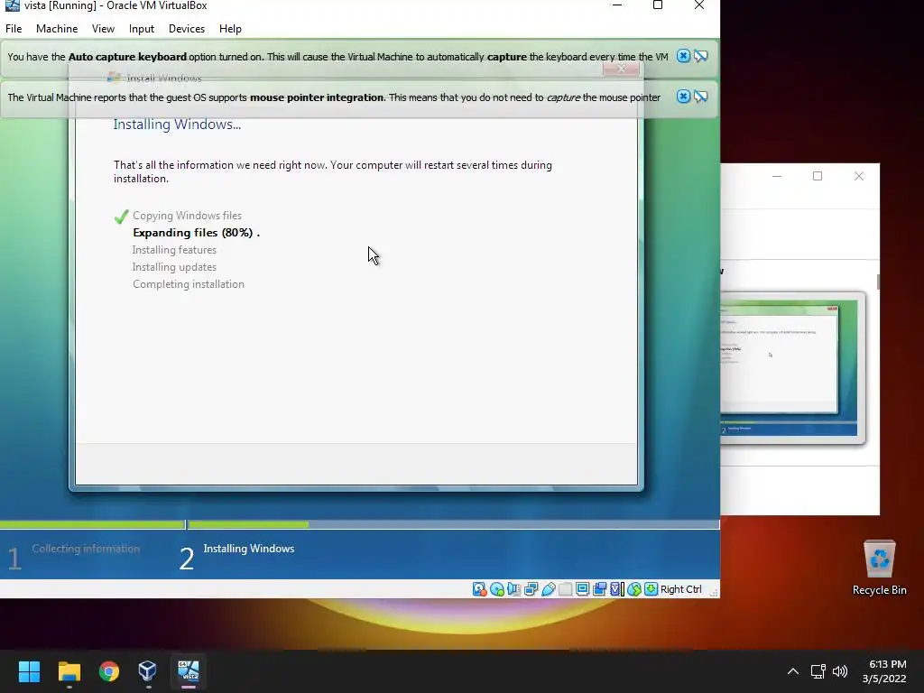924x693 pixels.
Task: Click the VirtualBox icon in the title bar
Action: point(12,6)
